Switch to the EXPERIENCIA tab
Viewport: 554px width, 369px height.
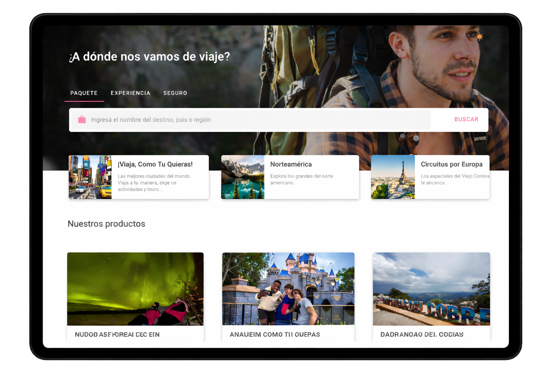click(131, 93)
